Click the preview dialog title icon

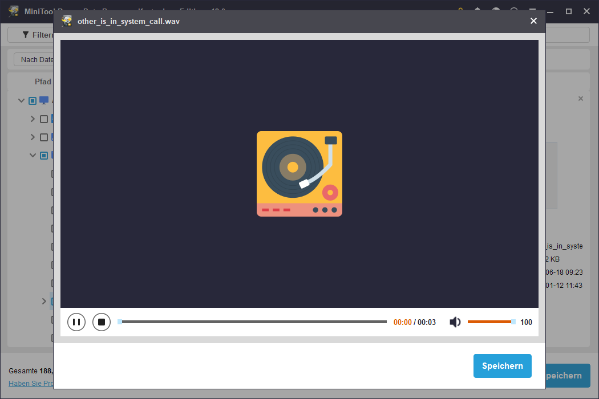click(x=67, y=21)
